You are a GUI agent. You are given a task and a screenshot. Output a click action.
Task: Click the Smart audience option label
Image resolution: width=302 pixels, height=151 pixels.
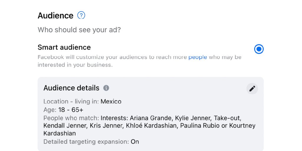[64, 47]
